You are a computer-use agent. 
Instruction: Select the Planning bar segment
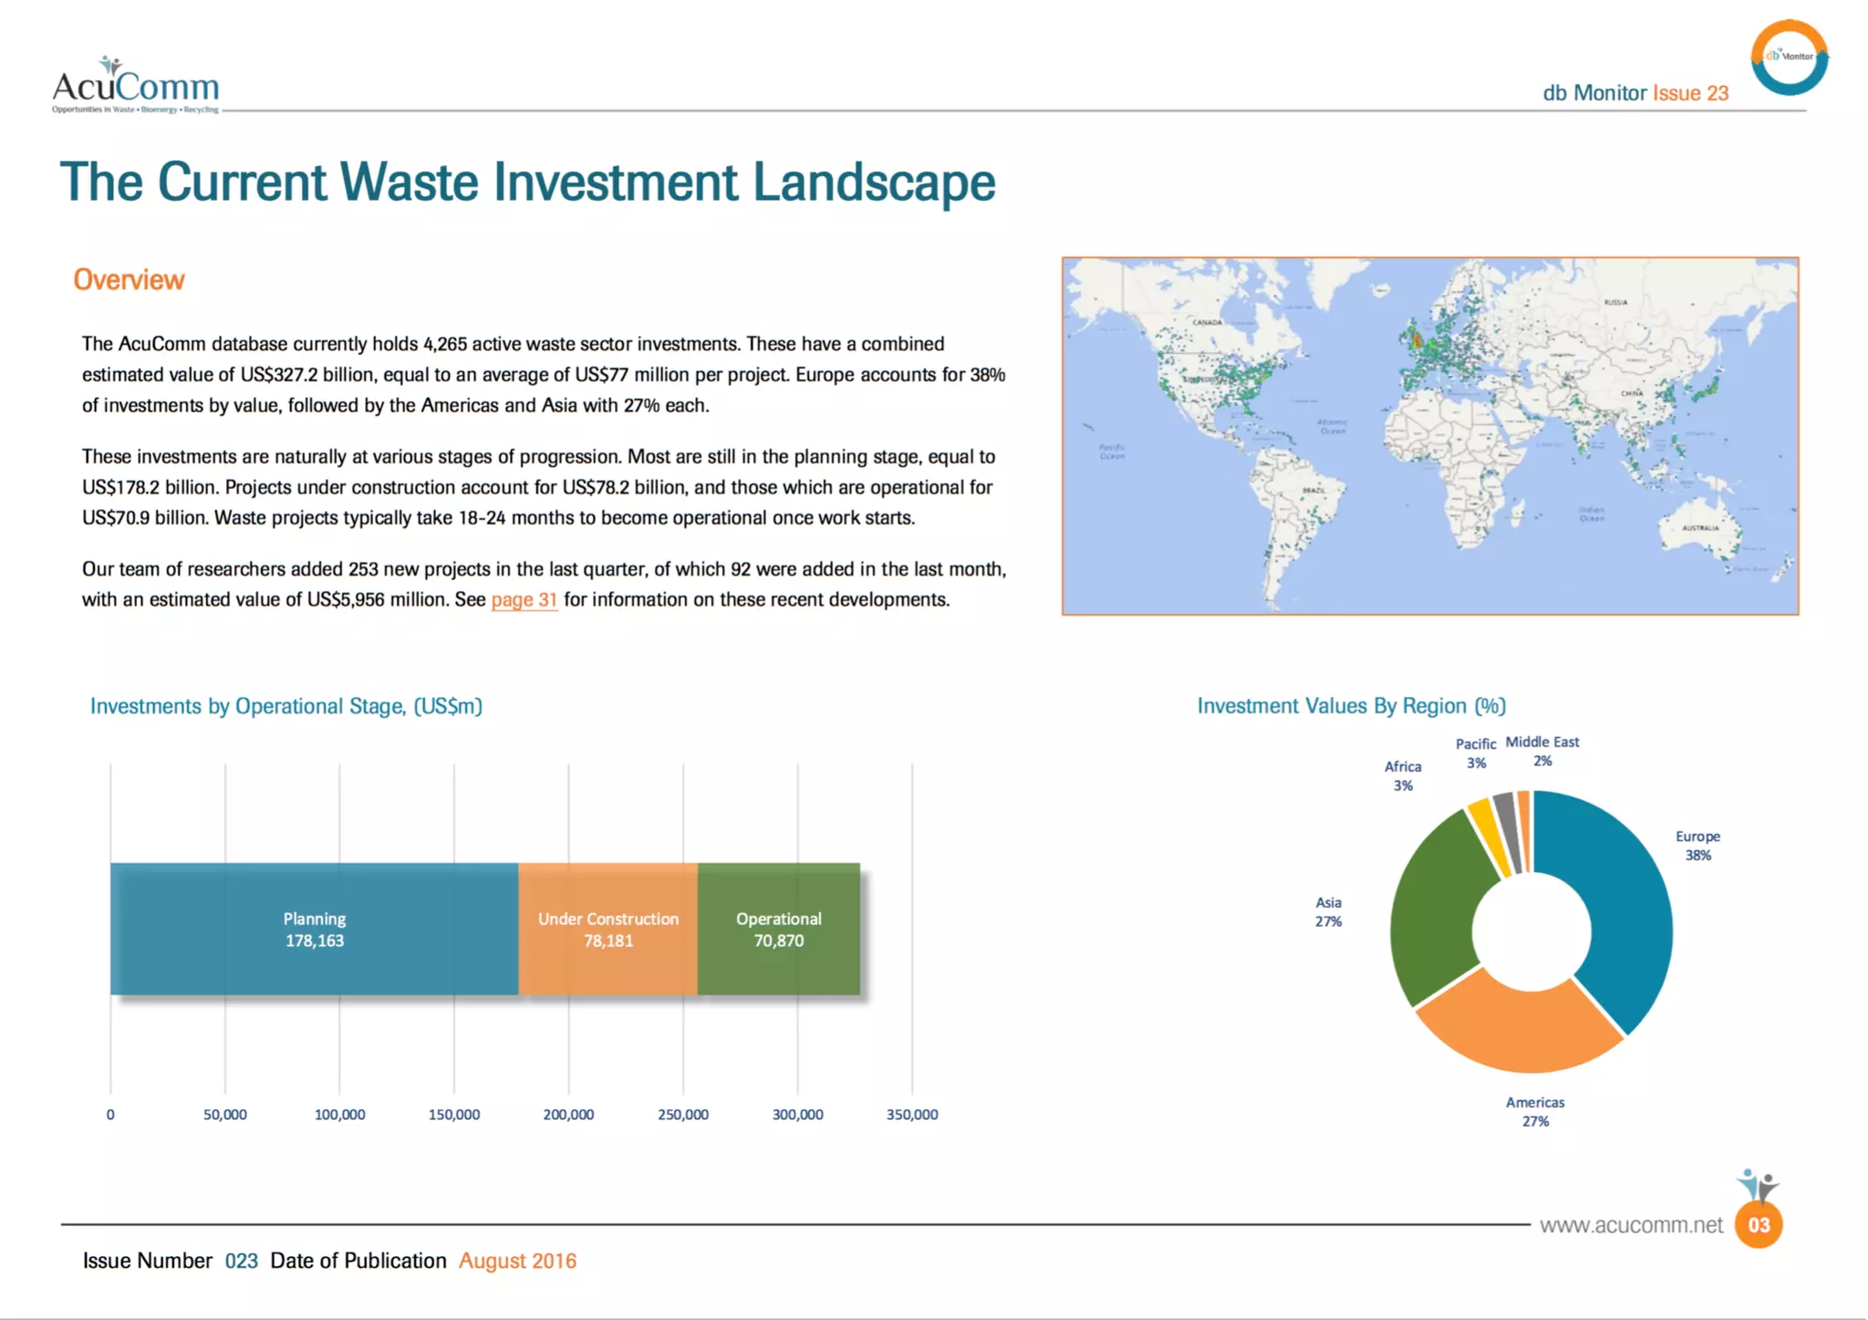click(x=314, y=929)
